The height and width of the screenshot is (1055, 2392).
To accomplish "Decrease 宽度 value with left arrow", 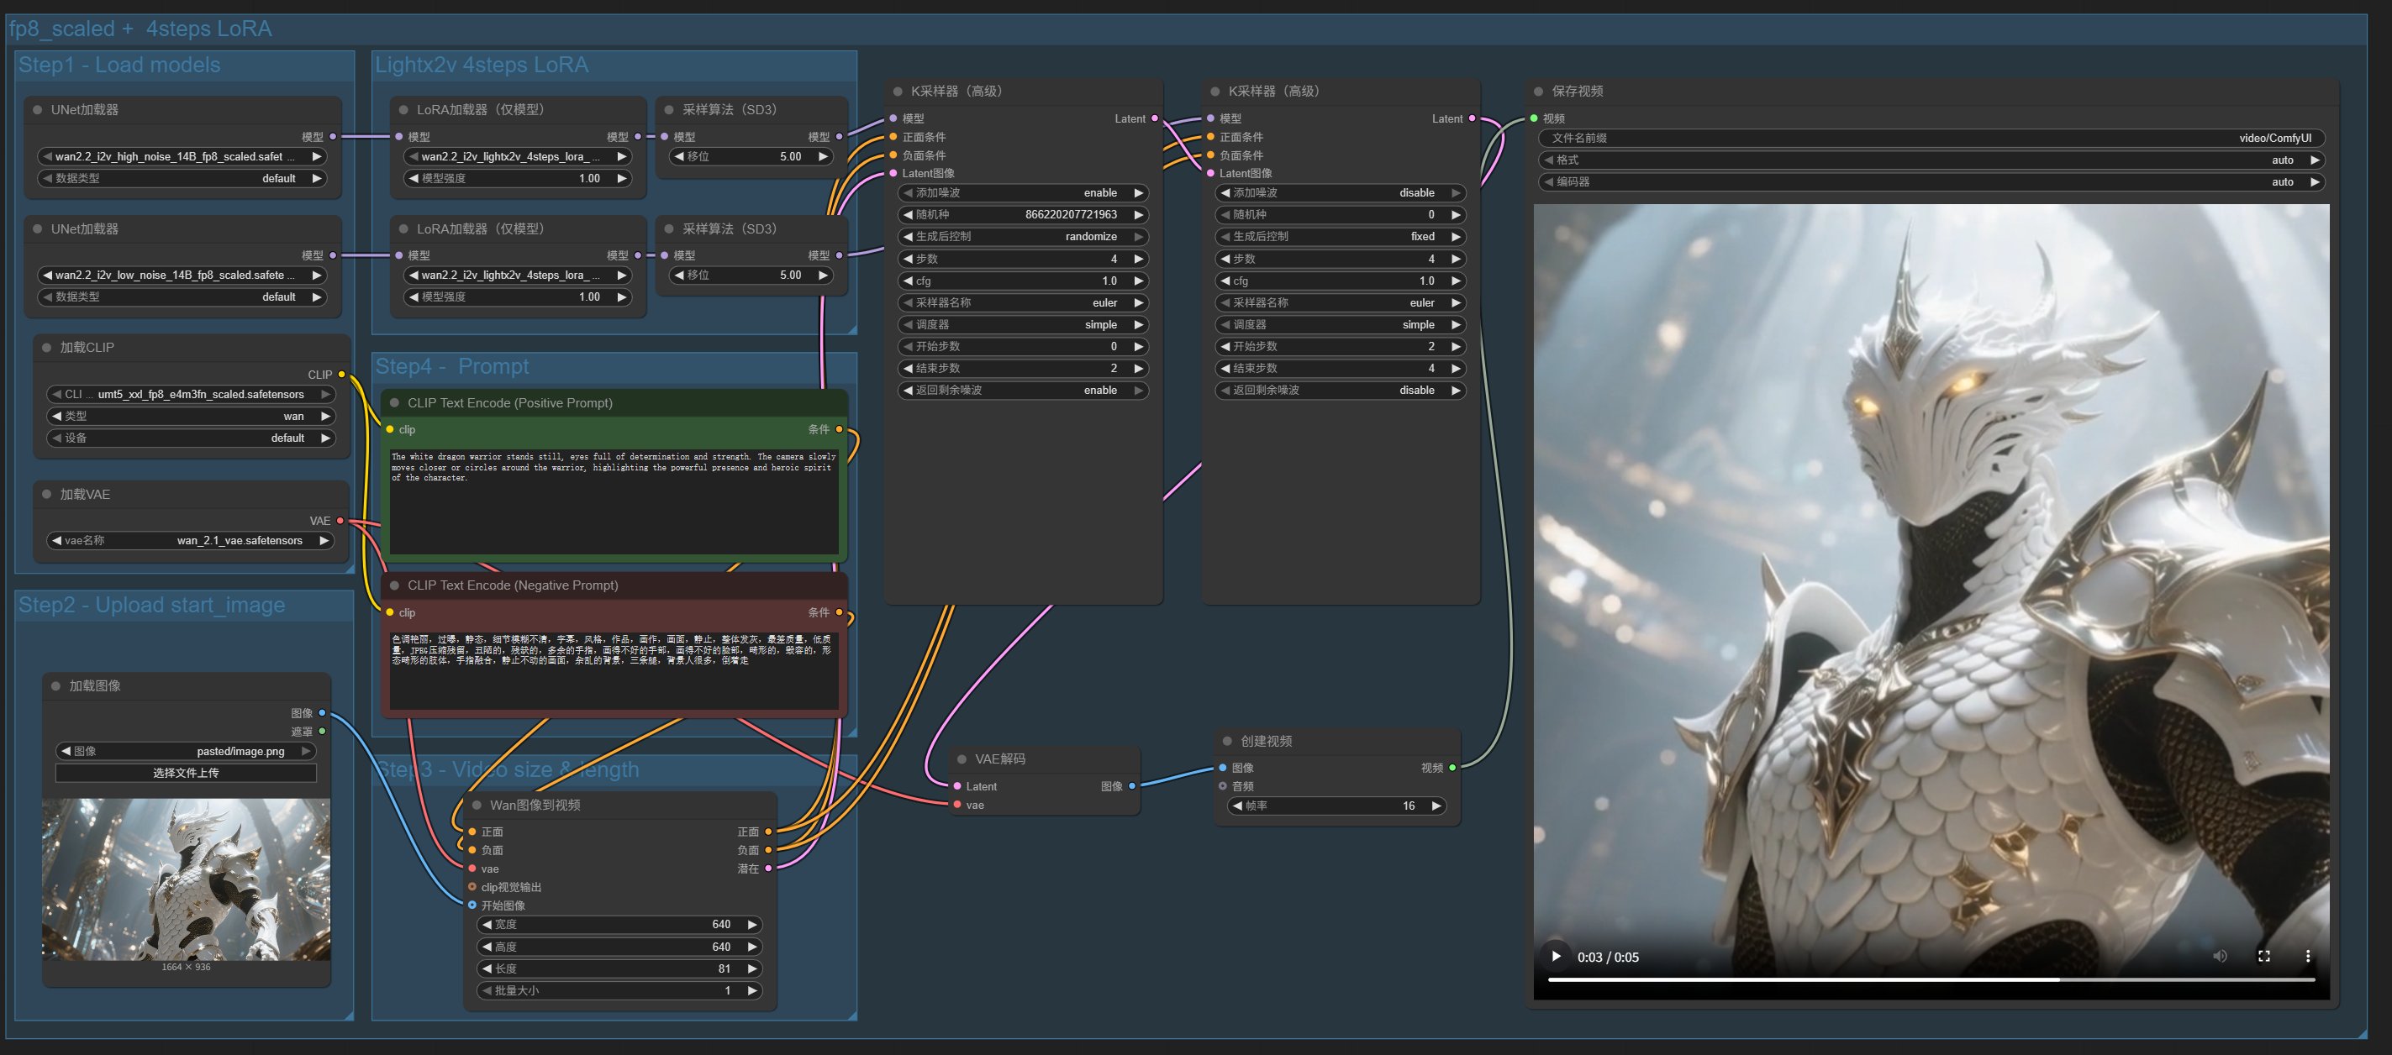I will (x=487, y=924).
